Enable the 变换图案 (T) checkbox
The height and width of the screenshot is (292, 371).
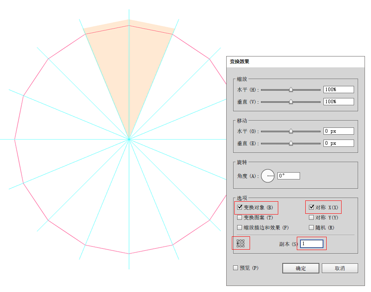coord(240,218)
